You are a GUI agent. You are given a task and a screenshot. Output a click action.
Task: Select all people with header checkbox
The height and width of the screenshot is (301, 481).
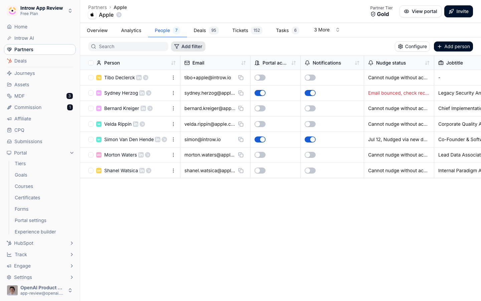click(x=91, y=63)
